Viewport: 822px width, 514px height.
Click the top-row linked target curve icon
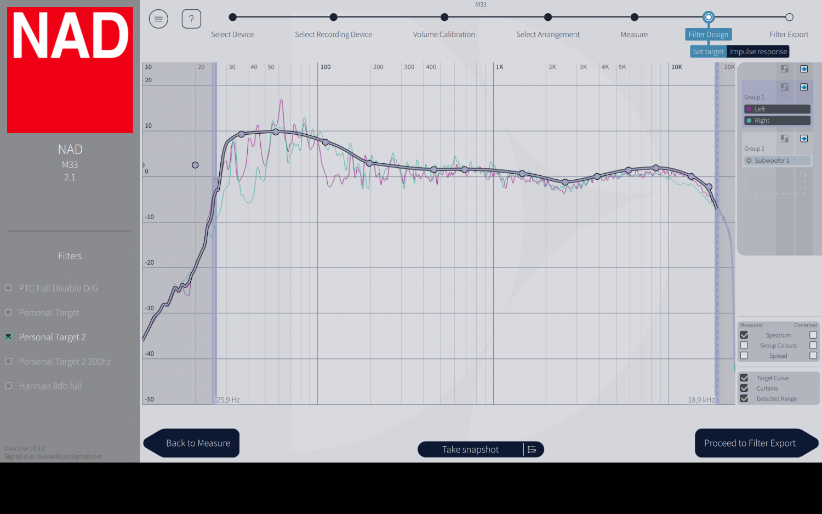tap(804, 69)
